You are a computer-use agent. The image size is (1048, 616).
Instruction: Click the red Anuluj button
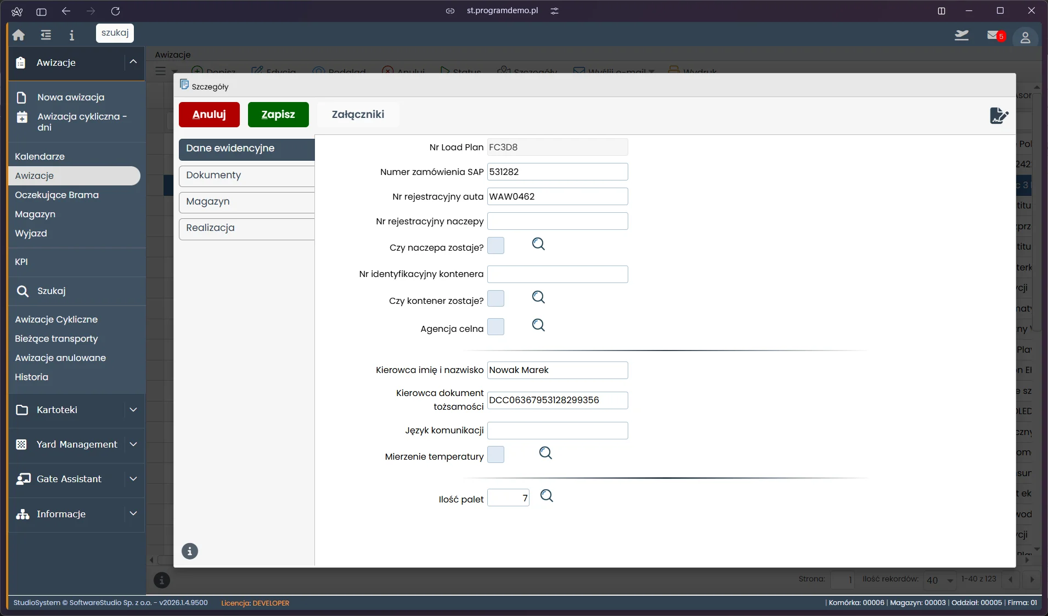[x=209, y=115]
